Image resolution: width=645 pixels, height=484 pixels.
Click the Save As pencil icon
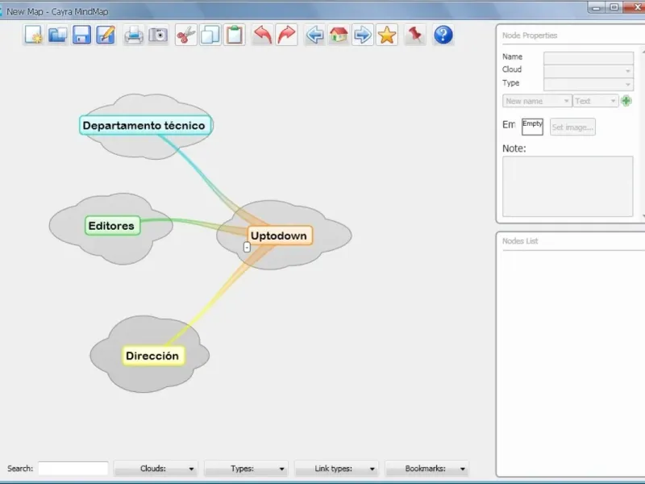[106, 35]
